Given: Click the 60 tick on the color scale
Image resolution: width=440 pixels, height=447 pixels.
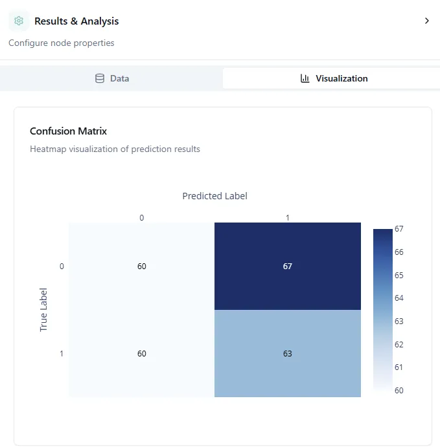Looking at the screenshot, I should click(399, 390).
